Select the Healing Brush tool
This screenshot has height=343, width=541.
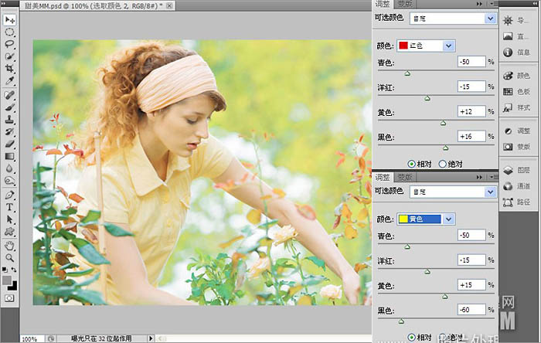(x=9, y=95)
